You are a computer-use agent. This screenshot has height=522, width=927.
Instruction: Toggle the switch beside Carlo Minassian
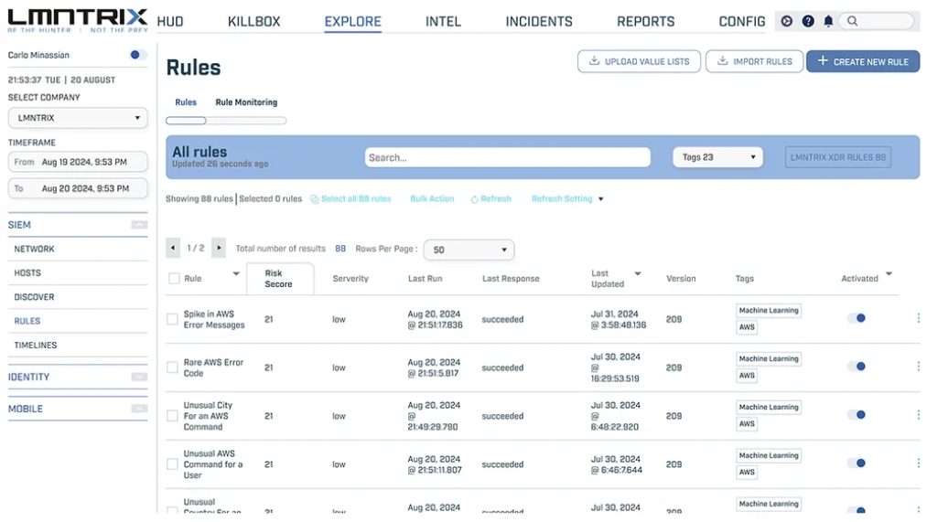tap(137, 55)
